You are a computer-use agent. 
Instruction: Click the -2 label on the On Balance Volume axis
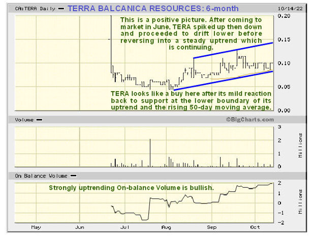pos(281,223)
